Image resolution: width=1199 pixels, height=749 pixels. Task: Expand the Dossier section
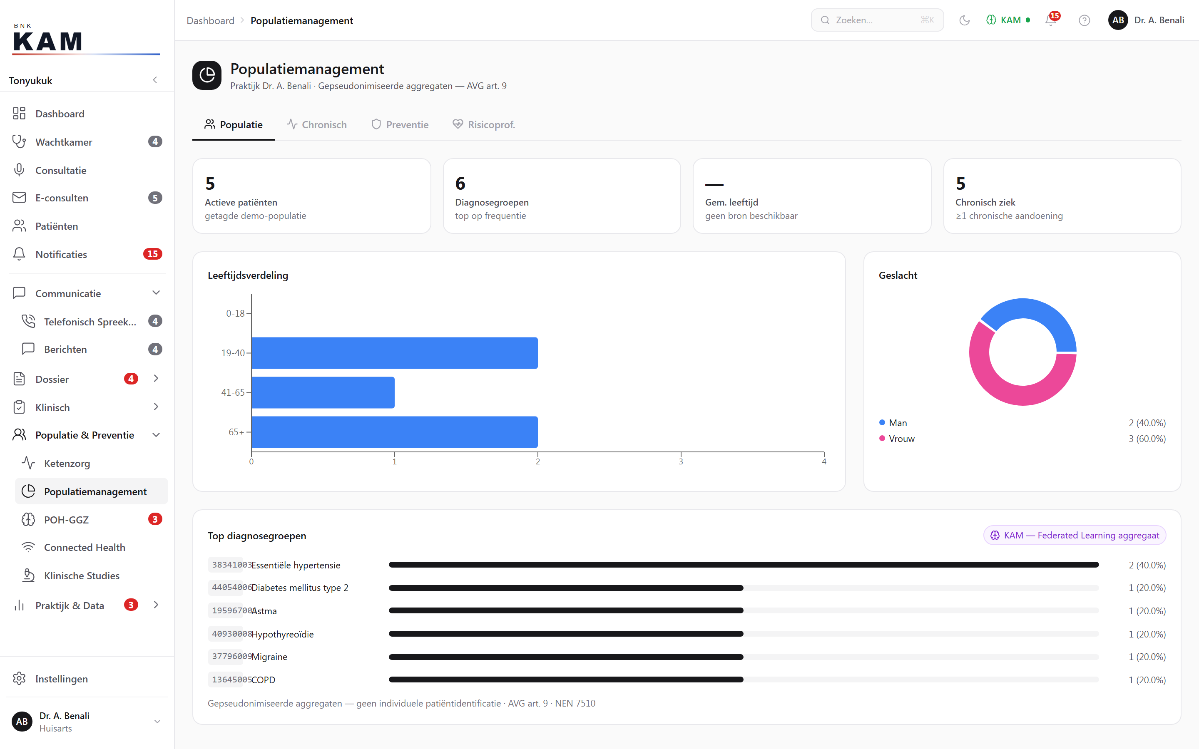[156, 379]
